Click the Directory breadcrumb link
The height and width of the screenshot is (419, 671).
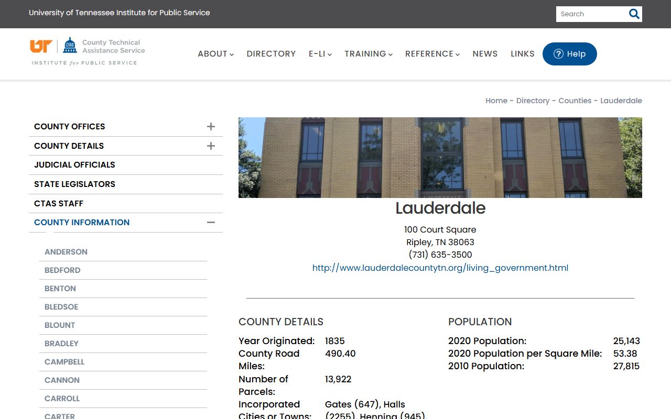tap(533, 101)
